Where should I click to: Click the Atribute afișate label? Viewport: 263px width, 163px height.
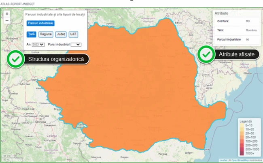click(x=236, y=55)
